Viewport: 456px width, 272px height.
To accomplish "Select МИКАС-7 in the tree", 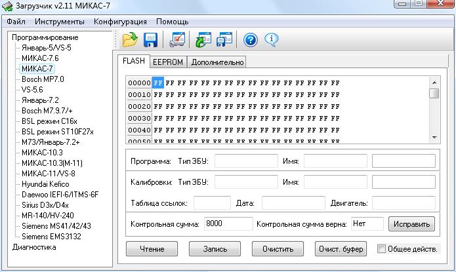I will (x=37, y=69).
